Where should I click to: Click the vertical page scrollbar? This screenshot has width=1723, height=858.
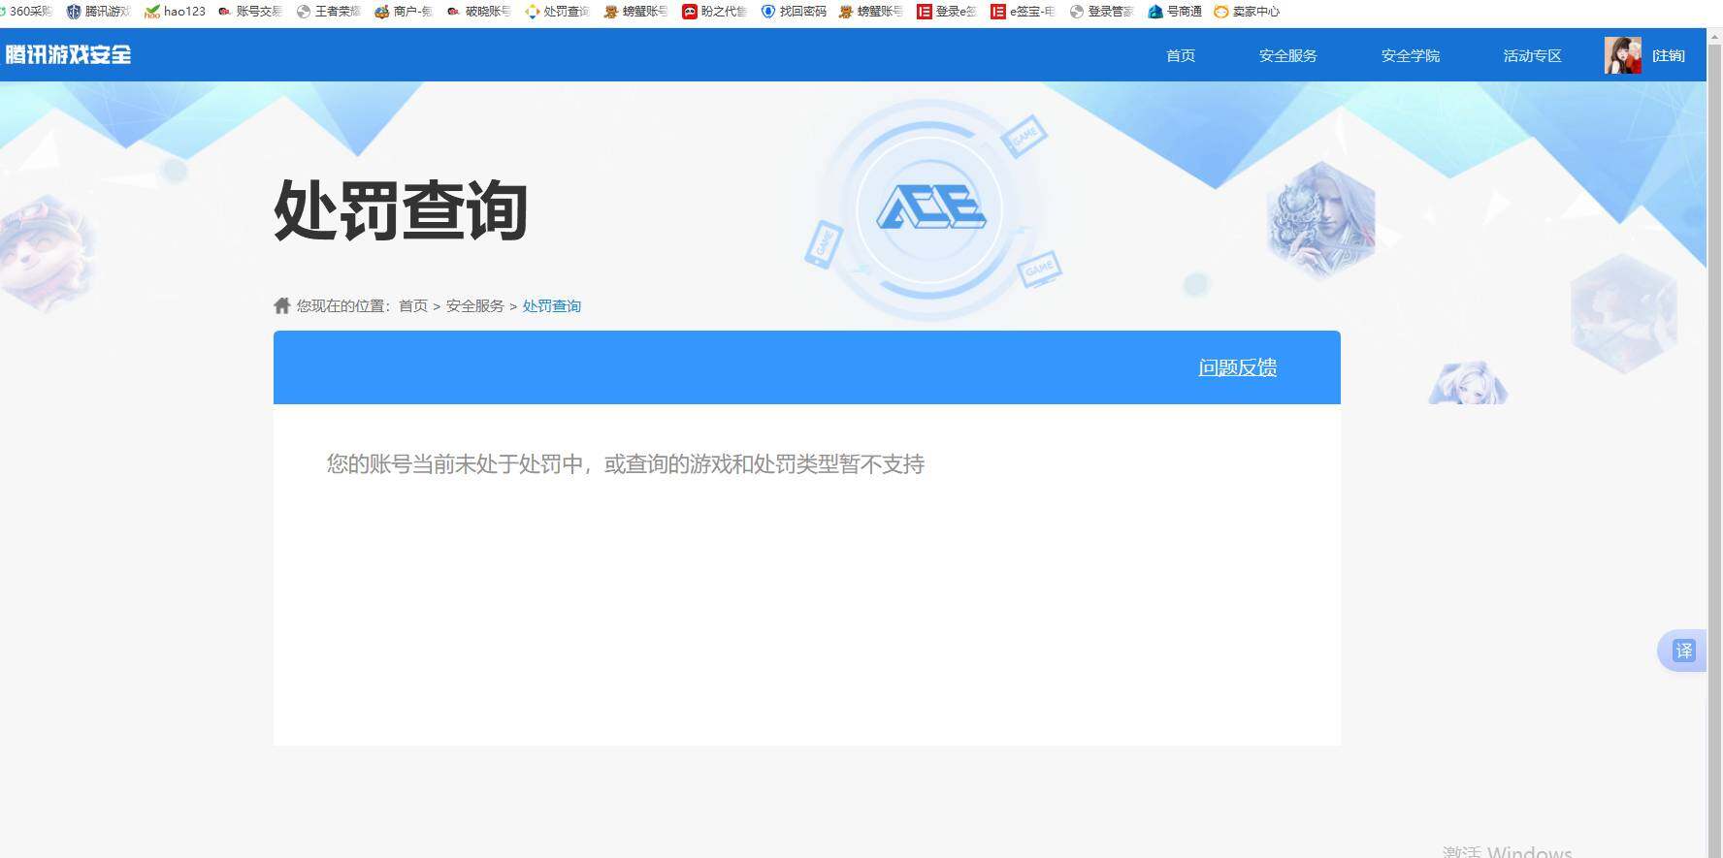tap(1714, 443)
